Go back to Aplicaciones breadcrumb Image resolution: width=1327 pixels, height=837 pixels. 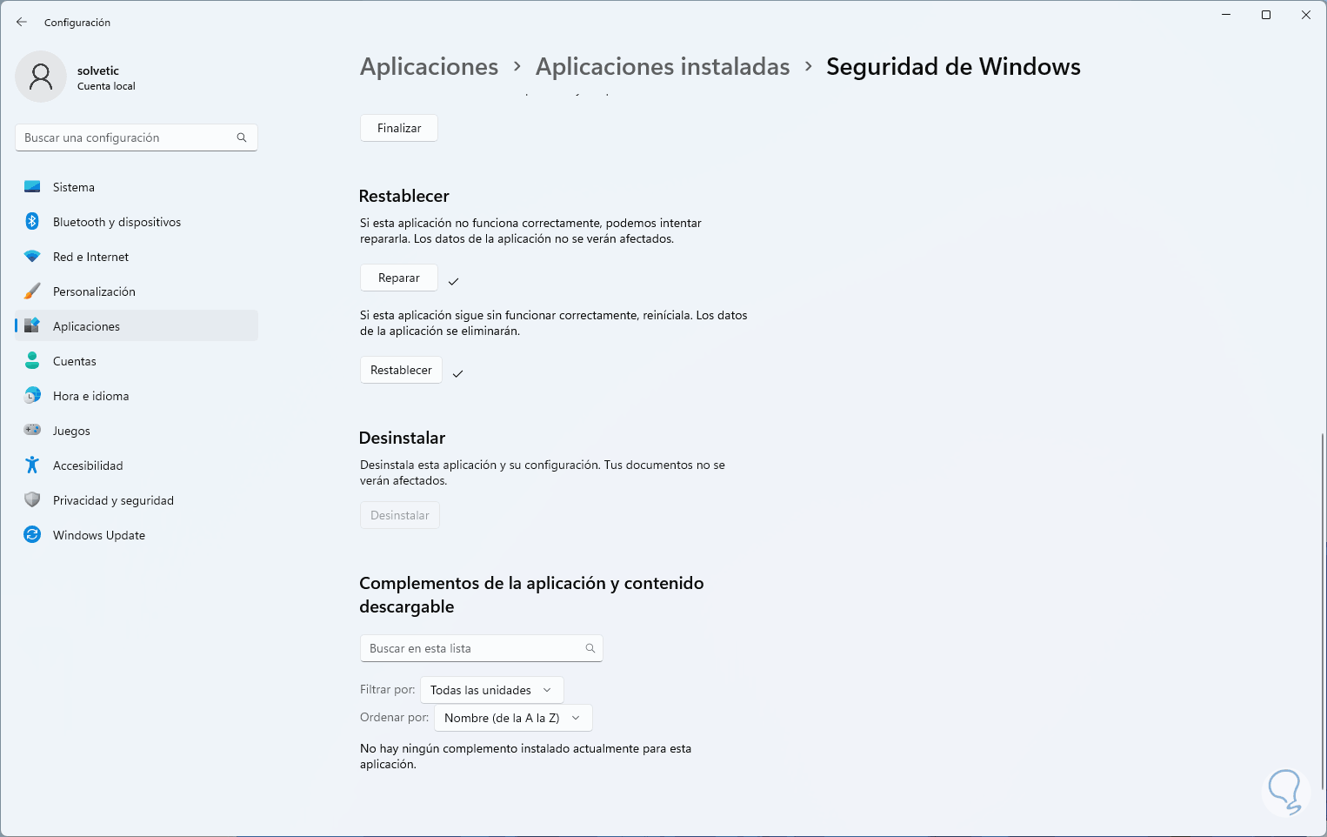(x=430, y=67)
